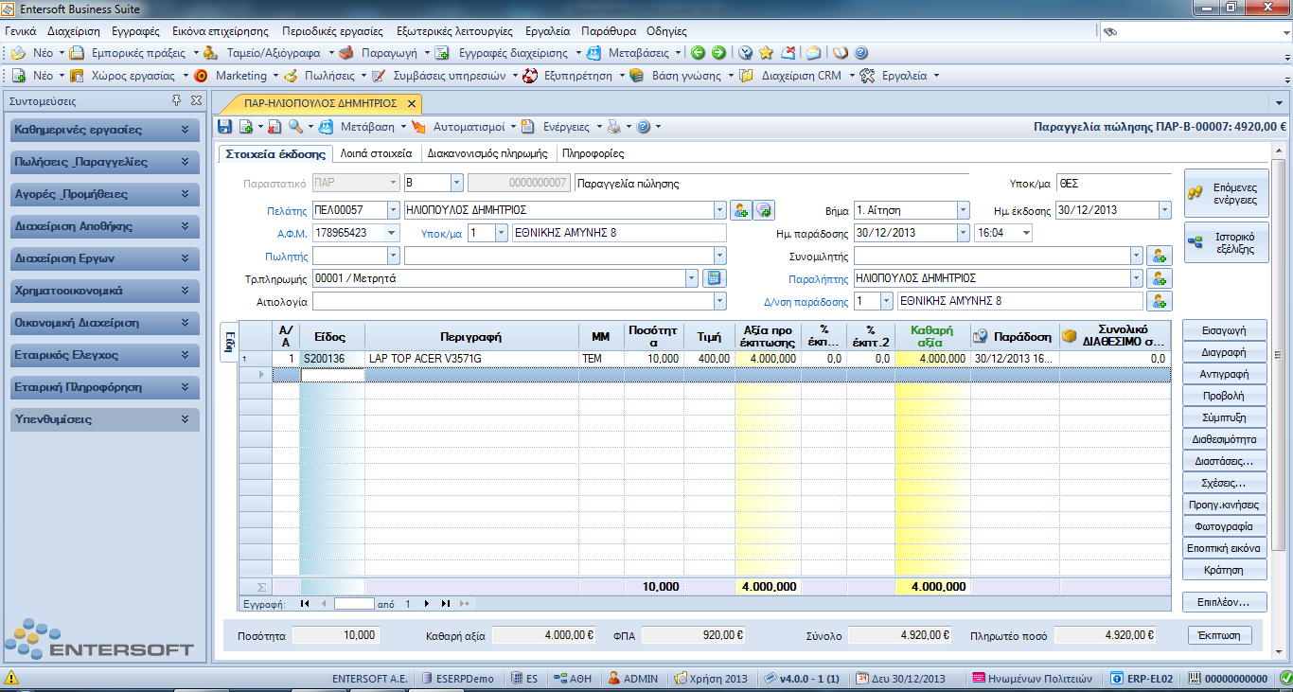
Task: Go to first record navigation arrow
Action: coord(305,603)
